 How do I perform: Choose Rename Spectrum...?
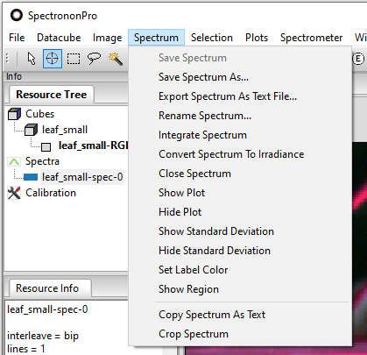(x=240, y=116)
